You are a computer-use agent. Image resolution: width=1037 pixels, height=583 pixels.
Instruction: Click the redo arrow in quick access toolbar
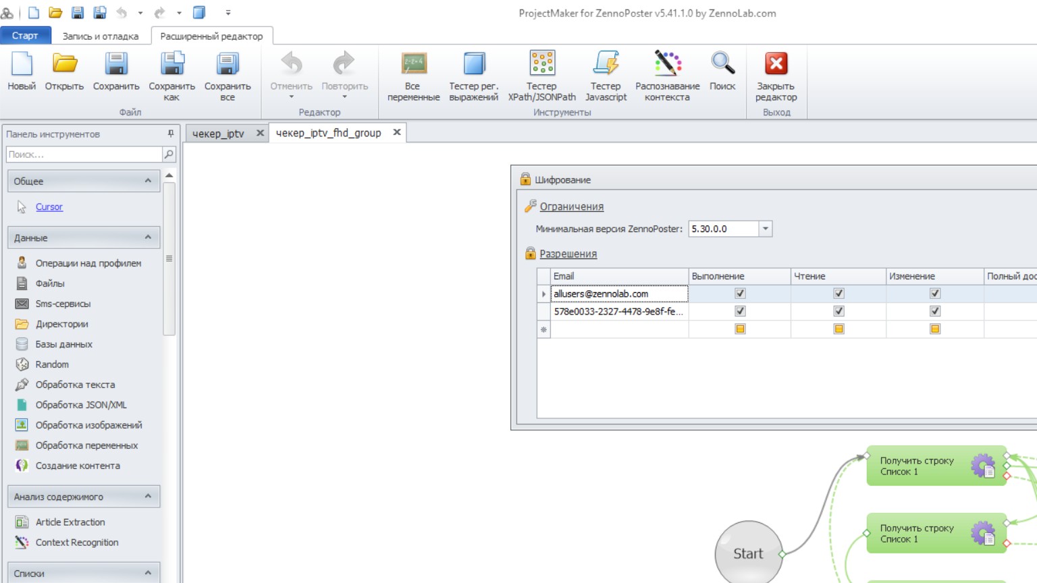click(159, 13)
